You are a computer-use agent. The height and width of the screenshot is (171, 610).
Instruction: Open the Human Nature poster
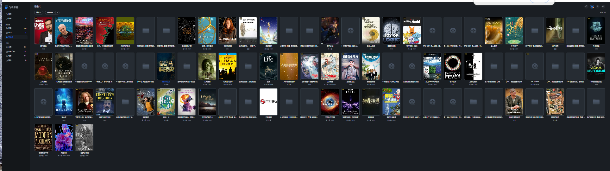596,31
